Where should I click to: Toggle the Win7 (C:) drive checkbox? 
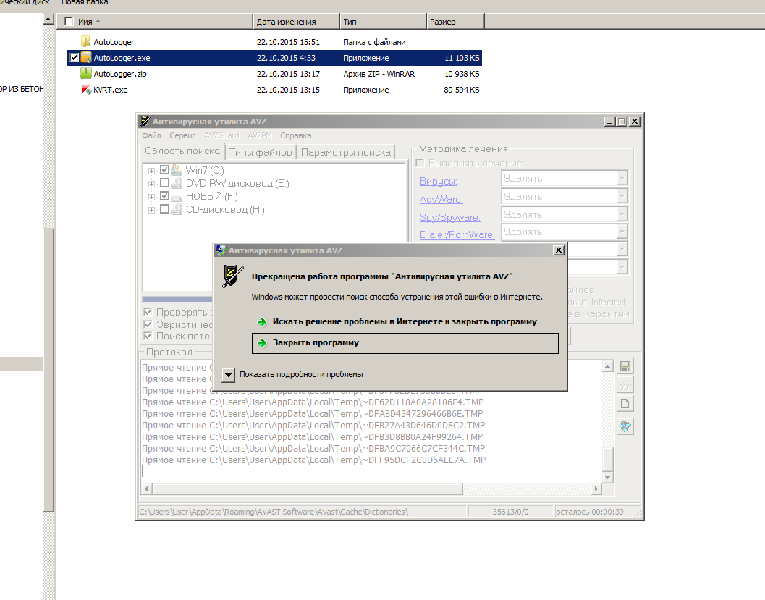[164, 170]
